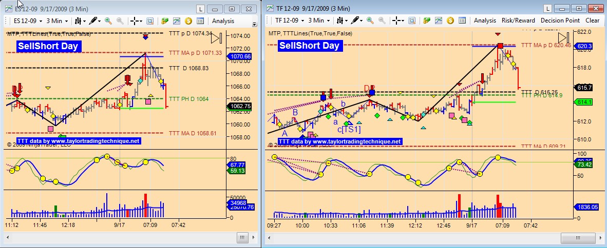Click 59.13 oscillator value on ES panel
This screenshot has height=248, width=607.
pyautogui.click(x=235, y=170)
